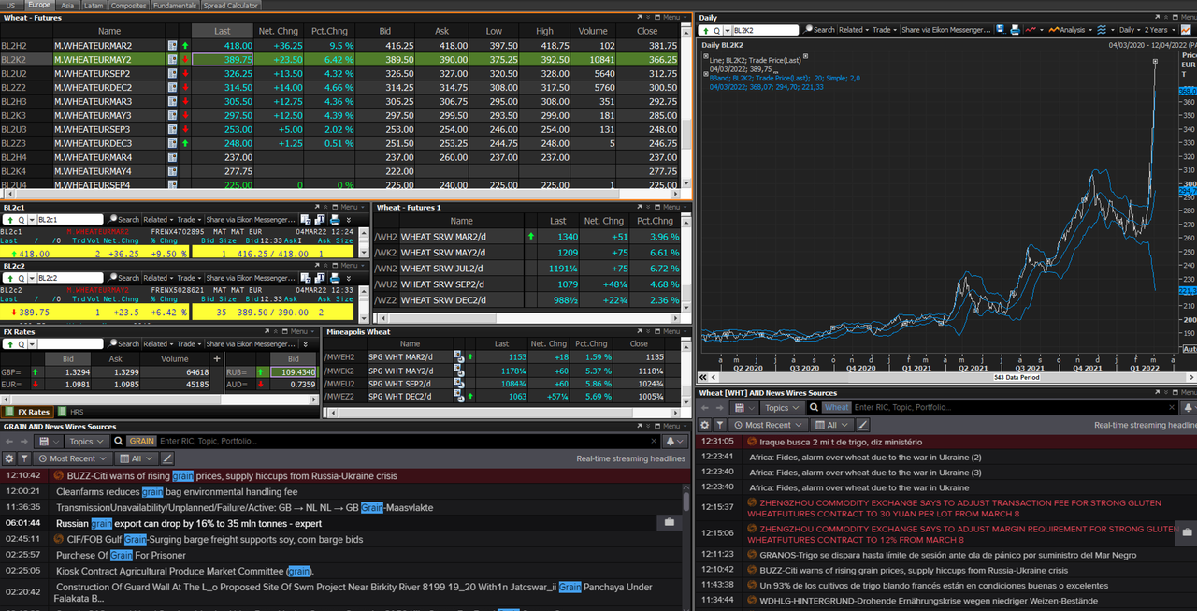Screen dimensions: 1197x611
Task: Open line chart type icon in Daily panel
Action: (1031, 30)
